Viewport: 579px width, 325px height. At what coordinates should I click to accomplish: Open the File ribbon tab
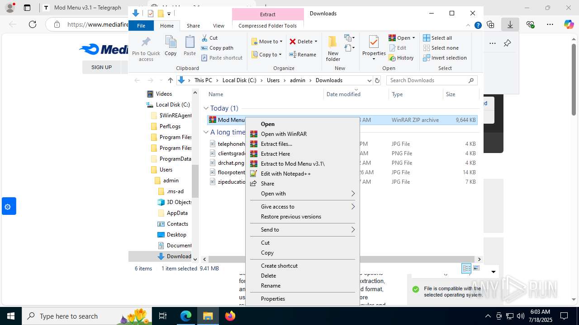[x=141, y=26]
